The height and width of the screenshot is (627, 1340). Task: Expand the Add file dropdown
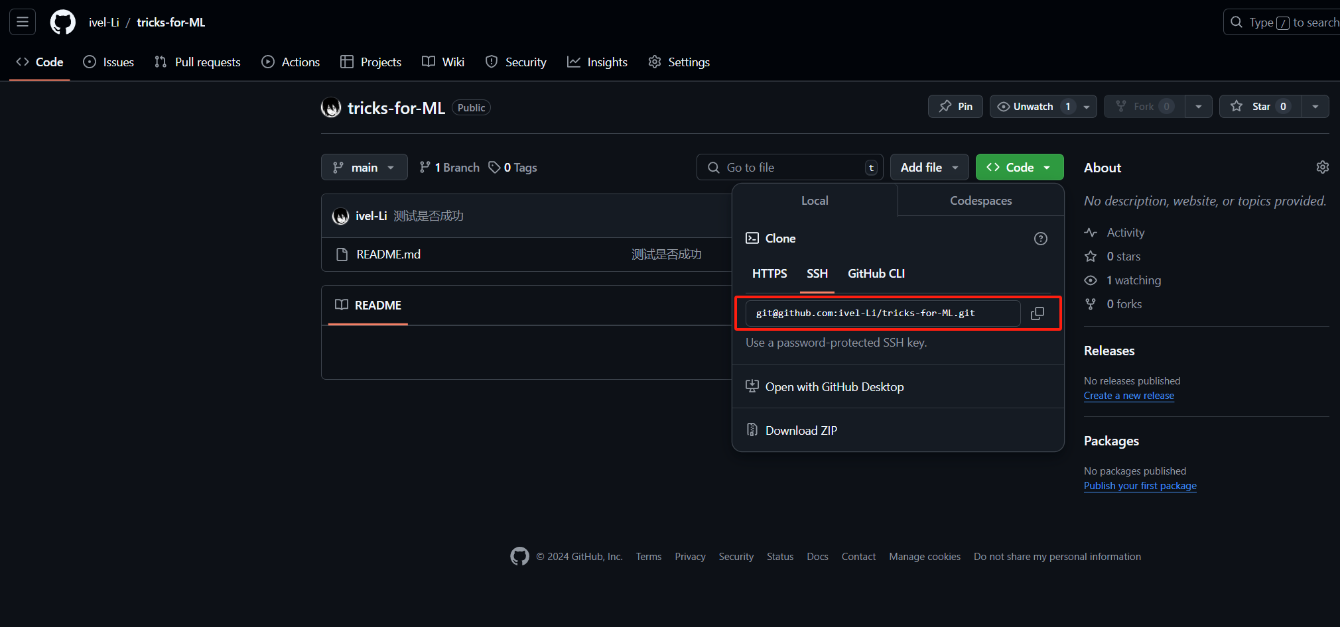point(929,167)
